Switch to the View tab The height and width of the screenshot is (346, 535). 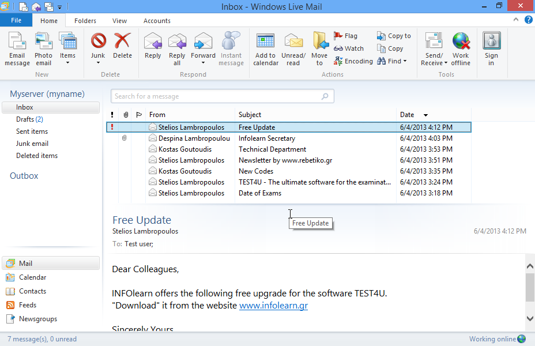coord(119,21)
